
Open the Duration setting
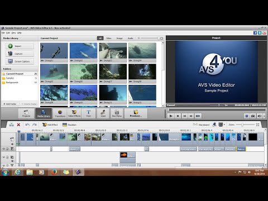tap(69, 125)
